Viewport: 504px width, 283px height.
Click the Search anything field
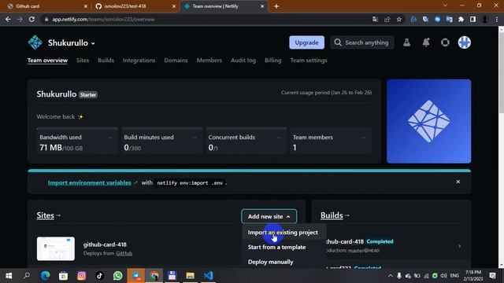pos(362,42)
